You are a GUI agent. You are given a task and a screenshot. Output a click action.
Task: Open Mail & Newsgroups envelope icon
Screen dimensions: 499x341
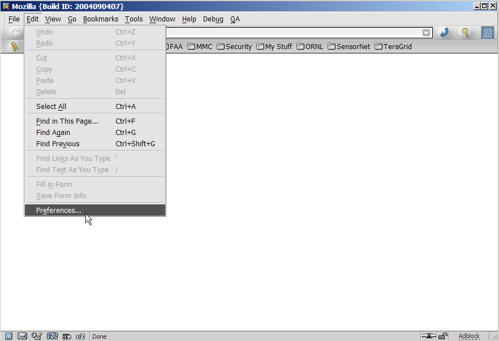point(22,336)
